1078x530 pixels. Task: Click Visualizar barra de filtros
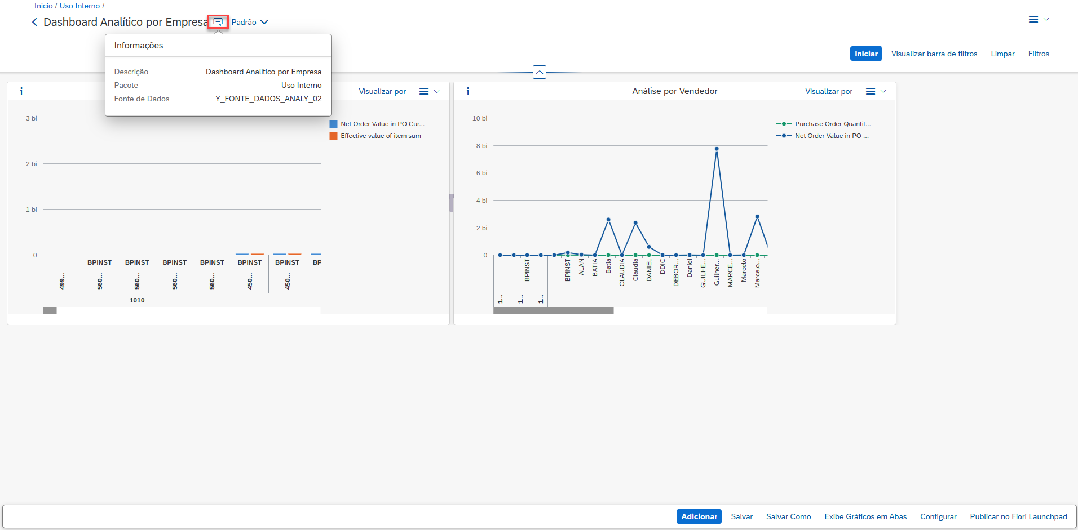click(x=934, y=54)
